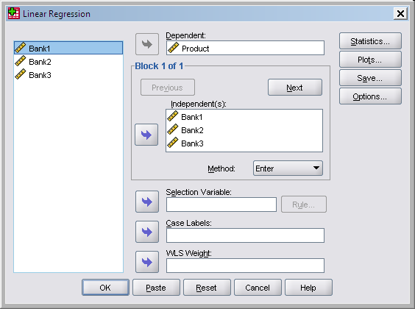The width and height of the screenshot is (415, 309).
Task: Select Bank1 in the source variable list
Action: (68, 48)
